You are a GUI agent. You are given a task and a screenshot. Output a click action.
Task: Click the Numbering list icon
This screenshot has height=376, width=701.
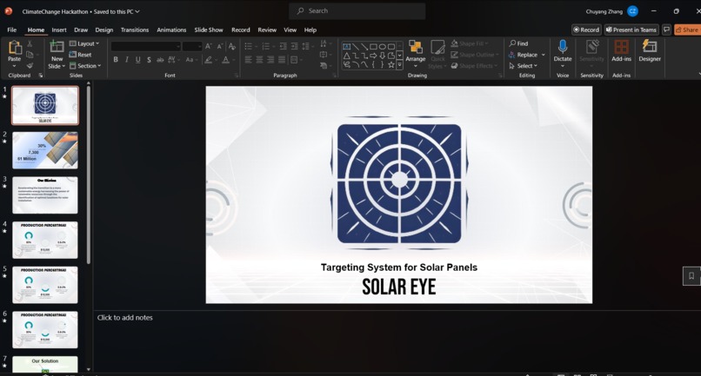[267, 46]
